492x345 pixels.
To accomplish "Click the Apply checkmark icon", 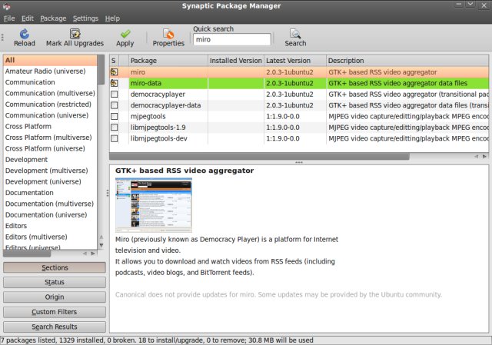I will point(125,33).
